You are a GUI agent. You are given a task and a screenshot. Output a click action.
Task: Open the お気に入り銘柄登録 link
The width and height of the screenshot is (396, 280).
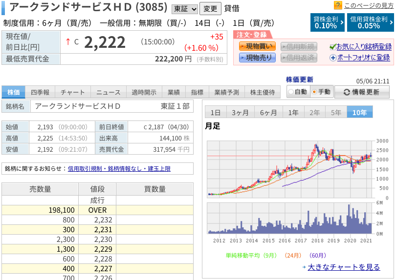[364, 47]
